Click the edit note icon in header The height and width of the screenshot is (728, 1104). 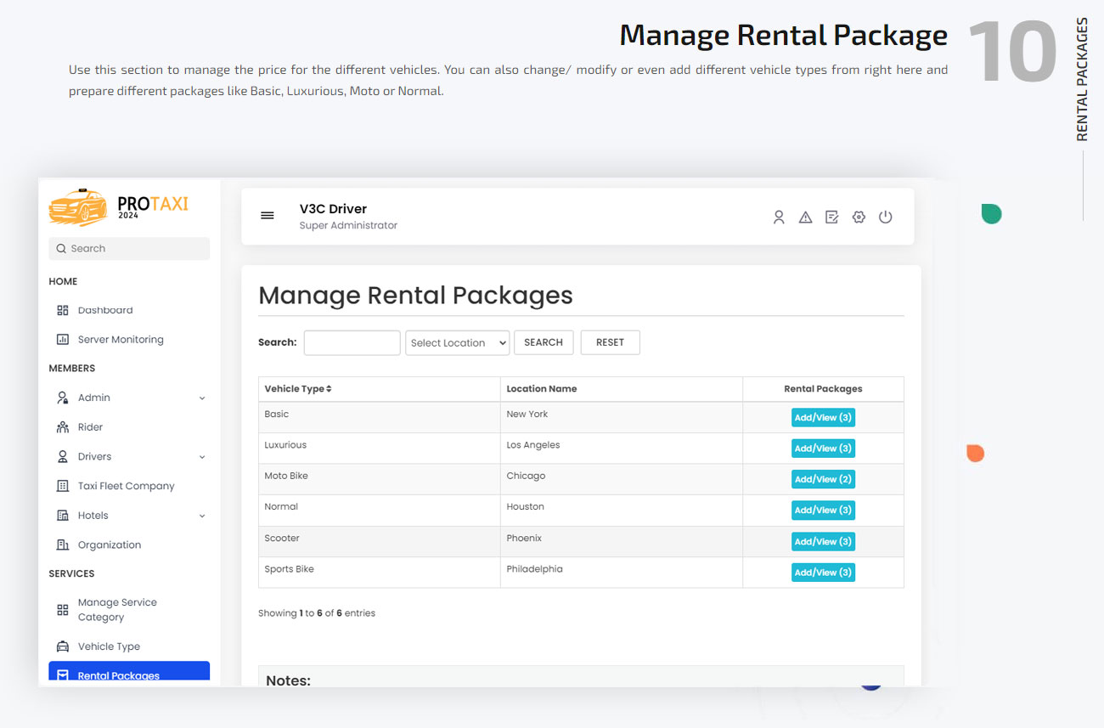point(832,217)
